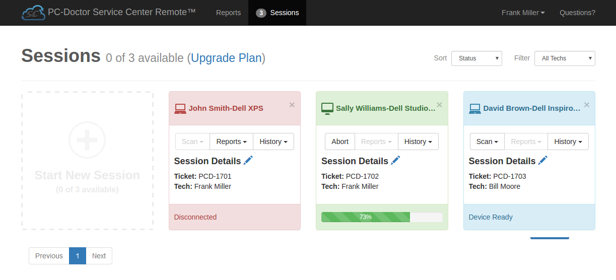Select page 1 in pagination
616x280 pixels.
click(x=78, y=256)
